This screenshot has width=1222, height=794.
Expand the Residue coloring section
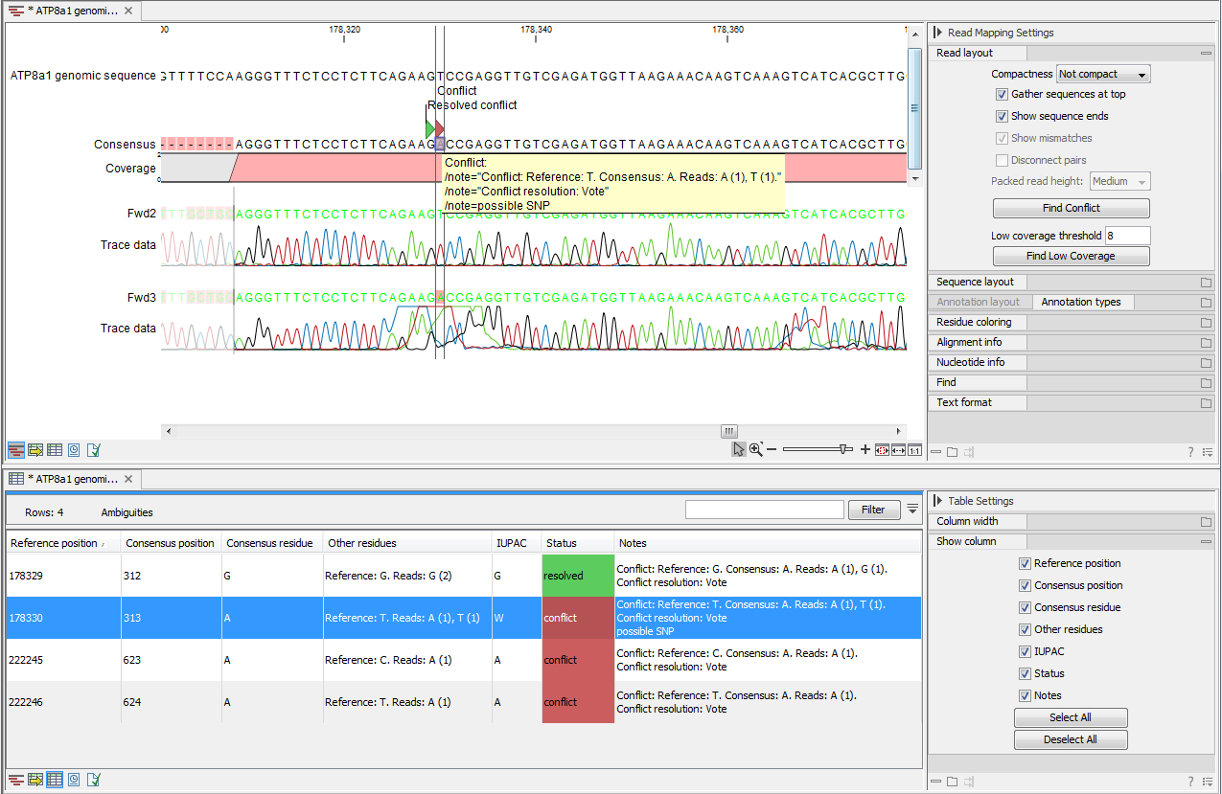976,322
